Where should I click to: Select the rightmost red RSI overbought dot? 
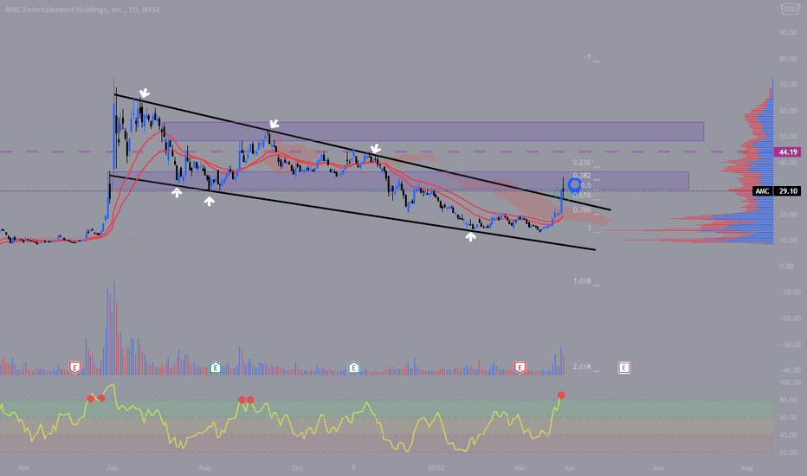click(561, 396)
